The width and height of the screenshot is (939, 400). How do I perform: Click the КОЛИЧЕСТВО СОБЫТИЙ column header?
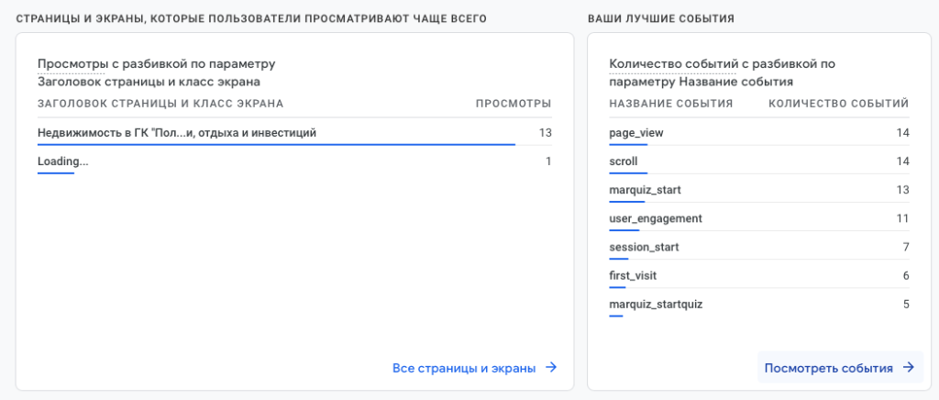(838, 104)
